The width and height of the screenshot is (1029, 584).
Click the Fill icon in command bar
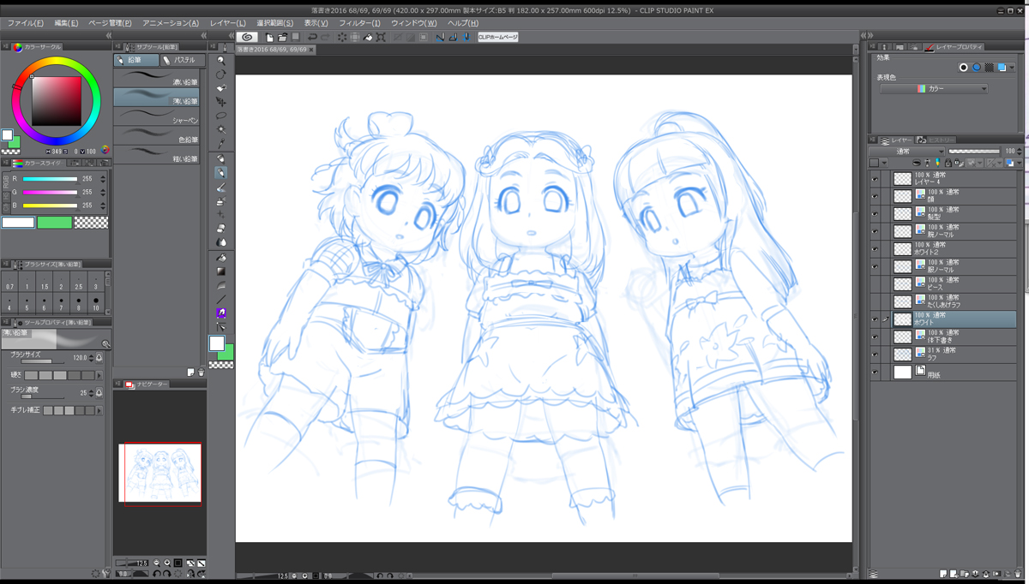368,37
